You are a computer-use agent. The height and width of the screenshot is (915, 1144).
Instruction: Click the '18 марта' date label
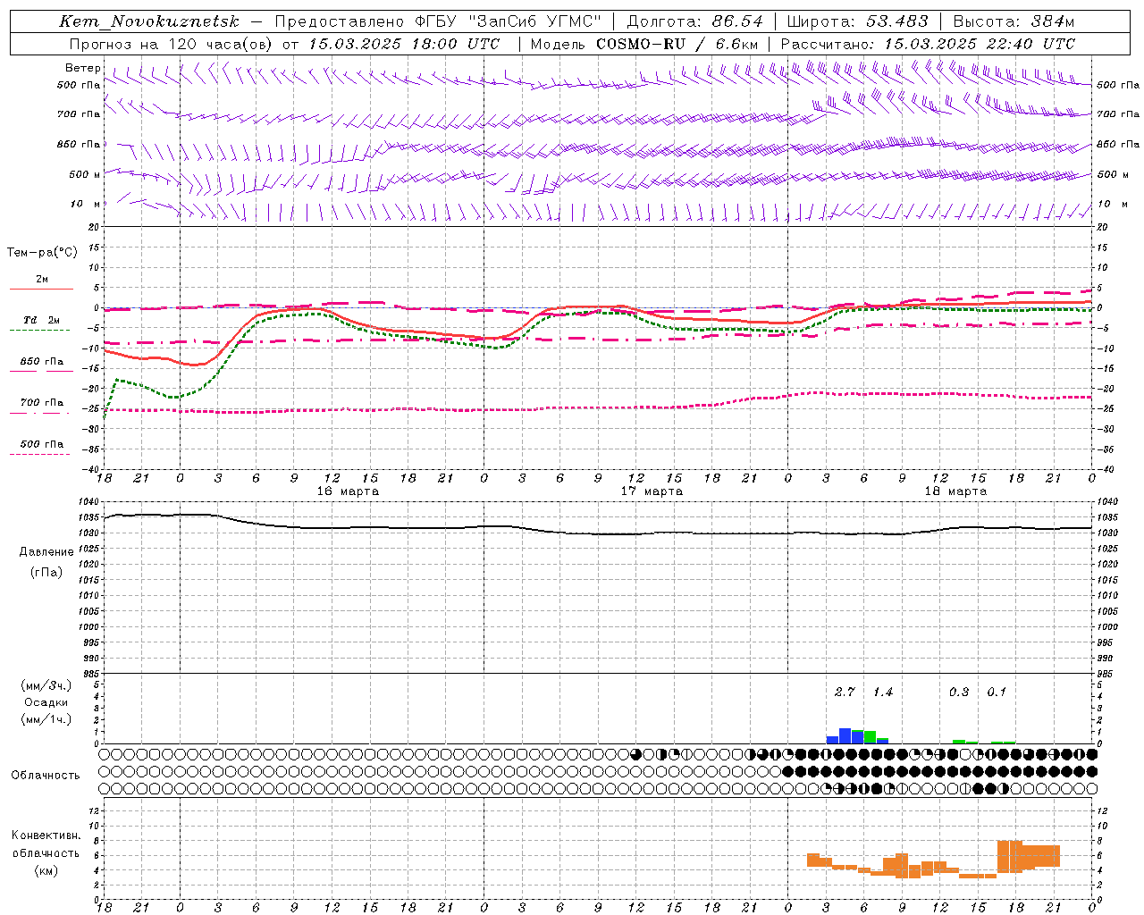coord(955,491)
